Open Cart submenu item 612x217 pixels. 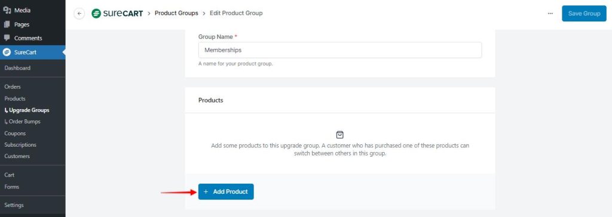pos(10,175)
